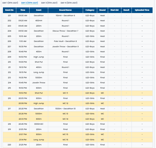Select '110mH - Decathlon 6' round name
Viewport: 156px width, 148px height.
coord(65,16)
